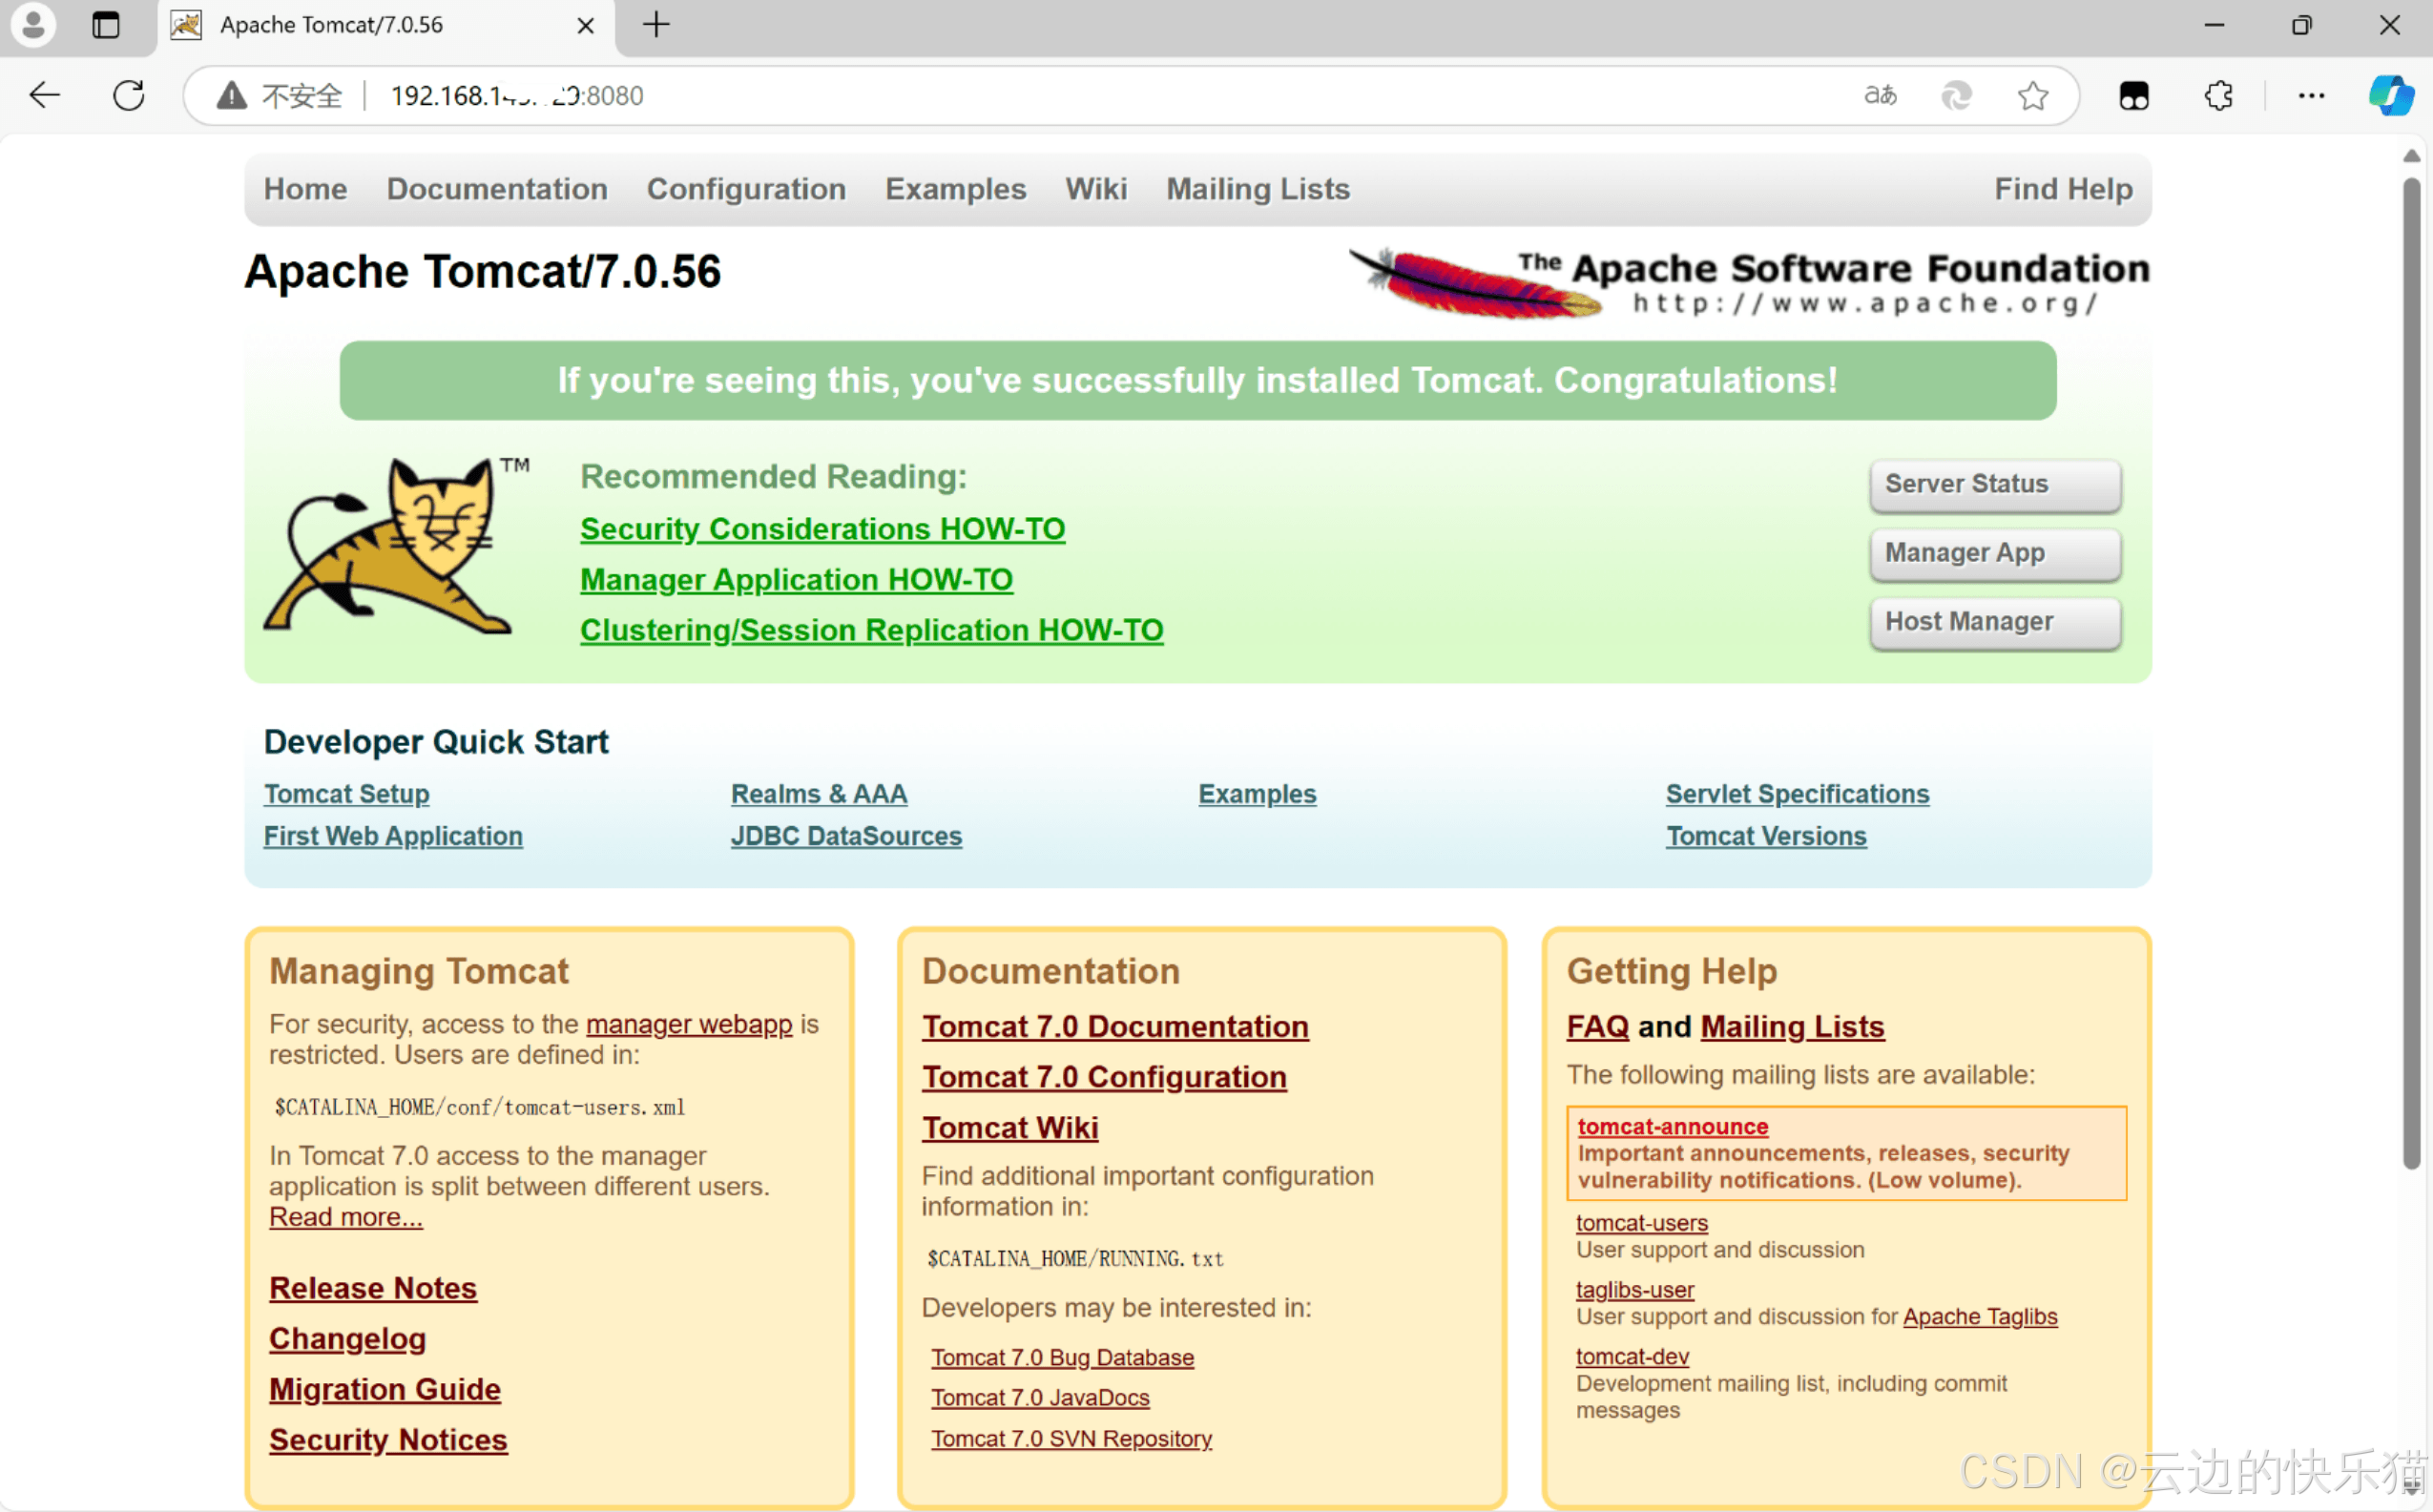This screenshot has width=2433, height=1512.
Task: Open the Tomcat Wiki link
Action: coord(1010,1128)
